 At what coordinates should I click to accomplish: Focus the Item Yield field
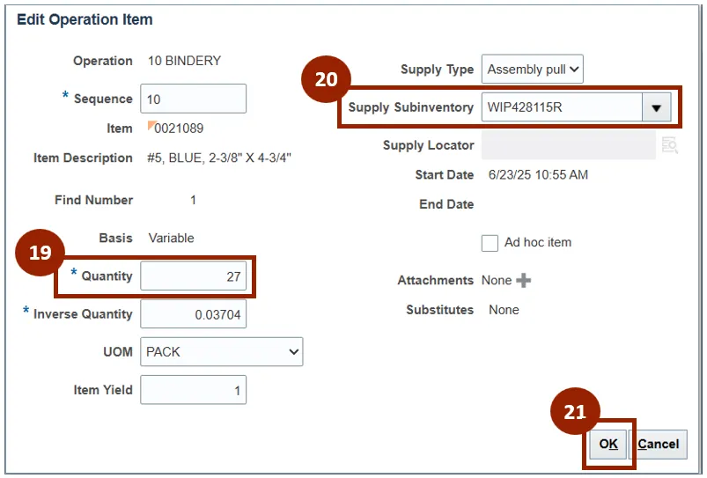(x=193, y=390)
